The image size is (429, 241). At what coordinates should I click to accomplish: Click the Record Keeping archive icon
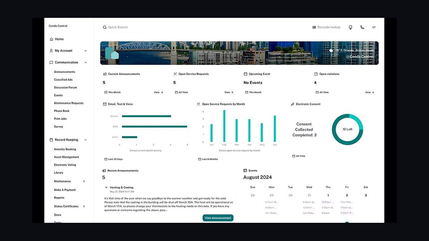click(51, 140)
